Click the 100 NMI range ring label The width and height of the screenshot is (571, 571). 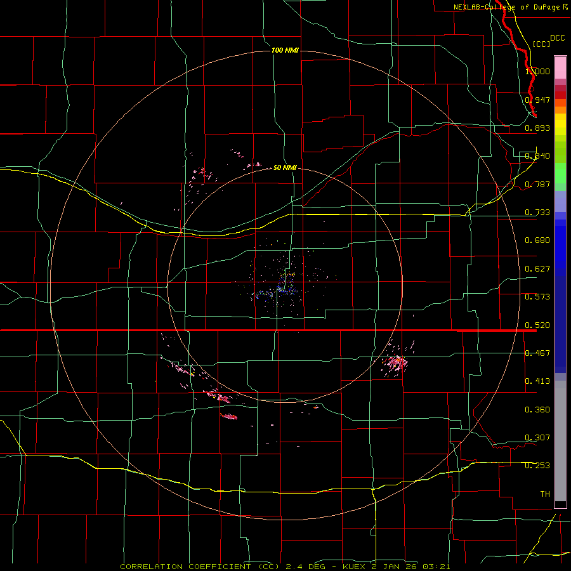285,50
